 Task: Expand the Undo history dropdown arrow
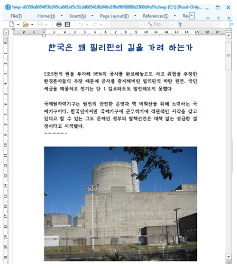[x=87, y=25]
